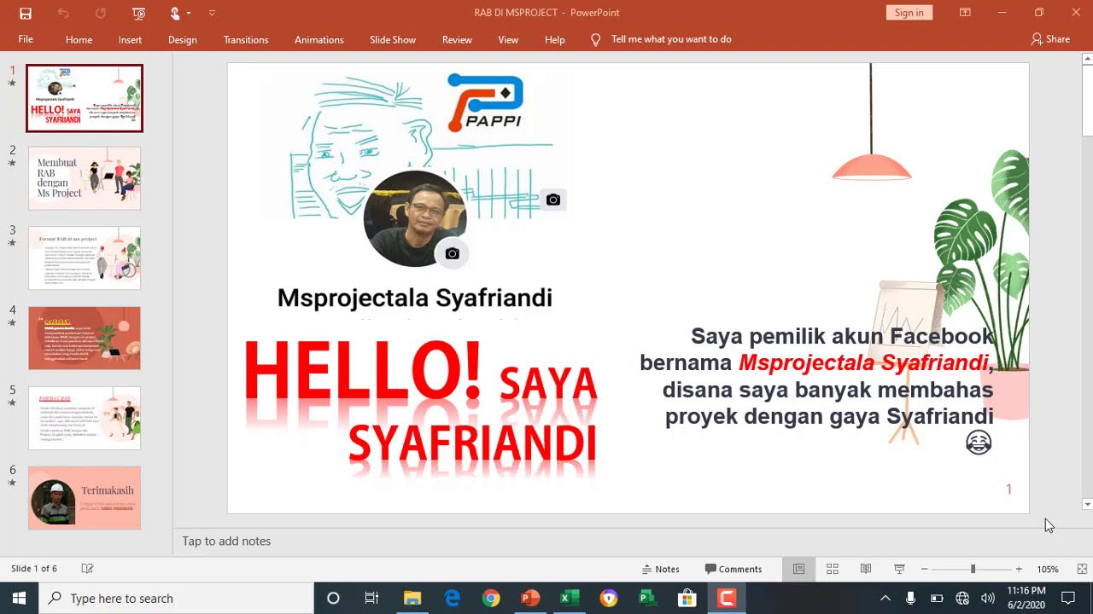Open the Design tab
Viewport: 1093px width, 614px height.
(182, 39)
